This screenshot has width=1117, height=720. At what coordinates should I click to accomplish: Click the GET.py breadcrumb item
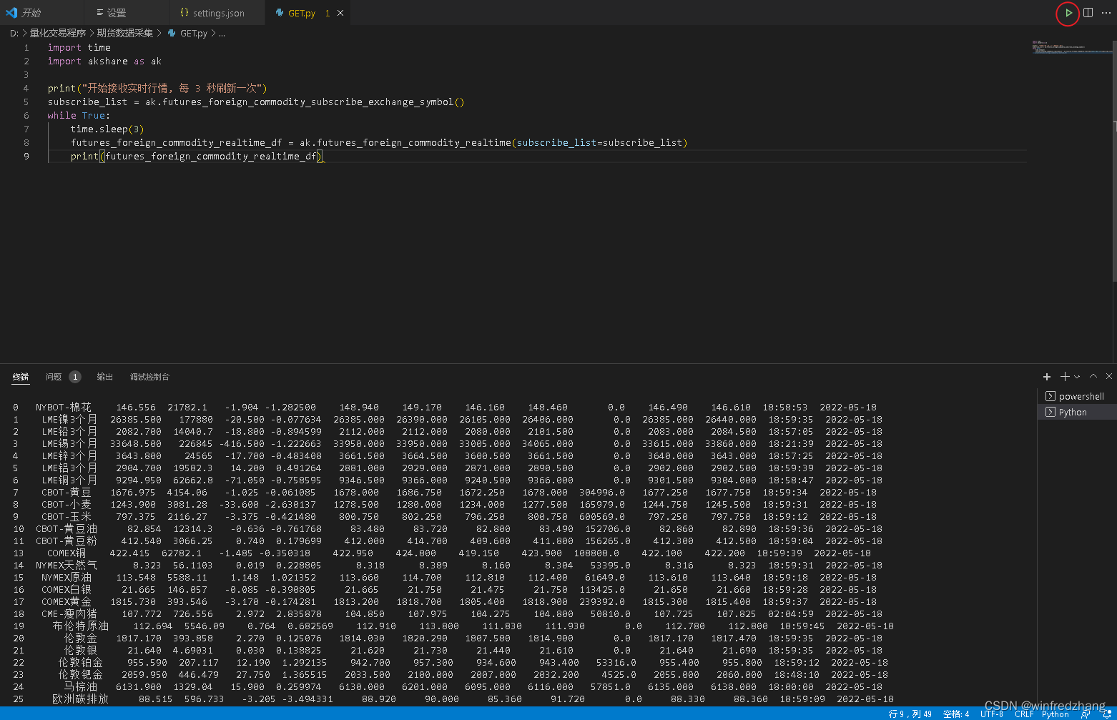tap(194, 33)
